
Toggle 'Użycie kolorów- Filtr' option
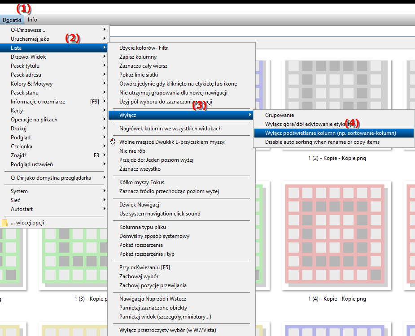pyautogui.click(x=181, y=48)
